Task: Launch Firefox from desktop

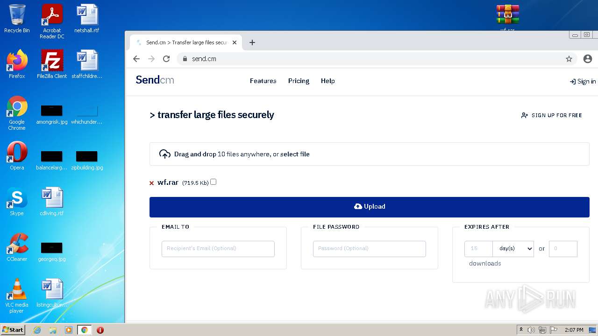Action: [17, 64]
